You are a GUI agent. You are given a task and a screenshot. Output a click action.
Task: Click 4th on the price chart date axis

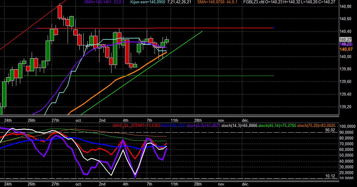tap(125, 120)
